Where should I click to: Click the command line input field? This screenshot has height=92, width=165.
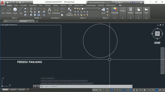click(x=86, y=86)
